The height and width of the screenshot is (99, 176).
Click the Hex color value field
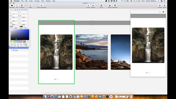coord(26,44)
